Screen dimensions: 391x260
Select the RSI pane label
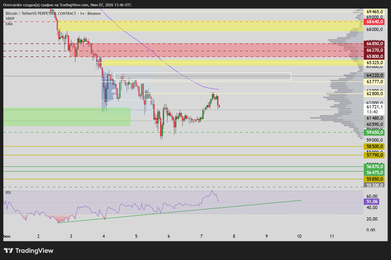(8, 192)
